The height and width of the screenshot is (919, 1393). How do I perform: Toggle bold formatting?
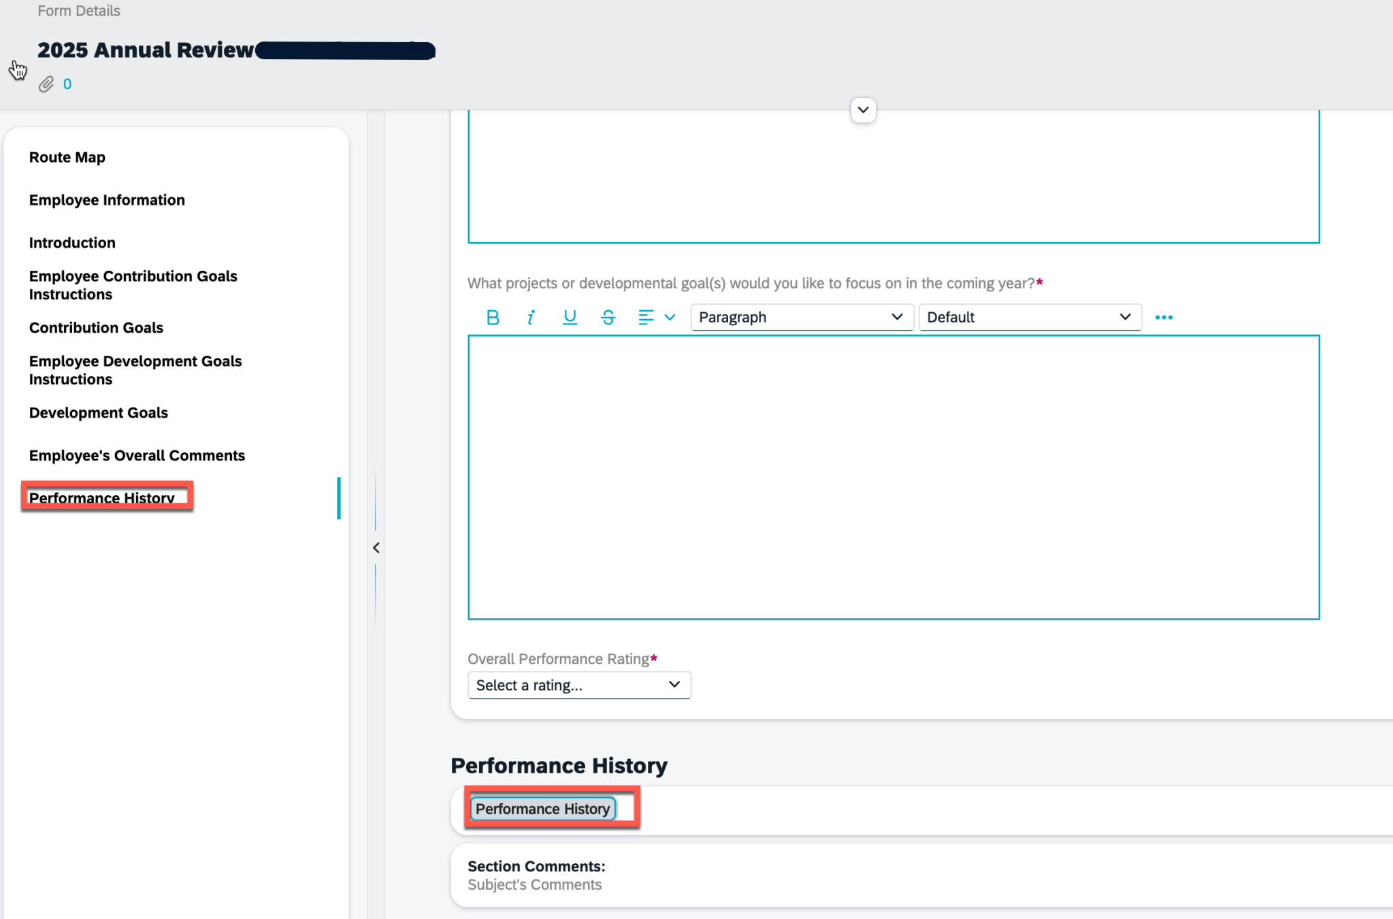(x=492, y=317)
